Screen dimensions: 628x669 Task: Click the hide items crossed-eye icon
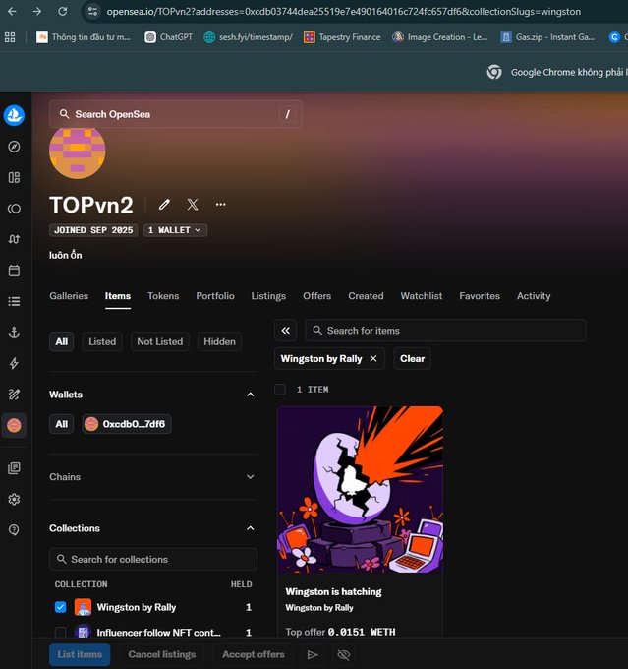click(x=344, y=654)
